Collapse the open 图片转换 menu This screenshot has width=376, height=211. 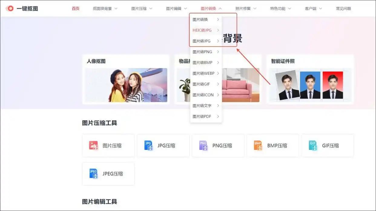click(x=211, y=8)
